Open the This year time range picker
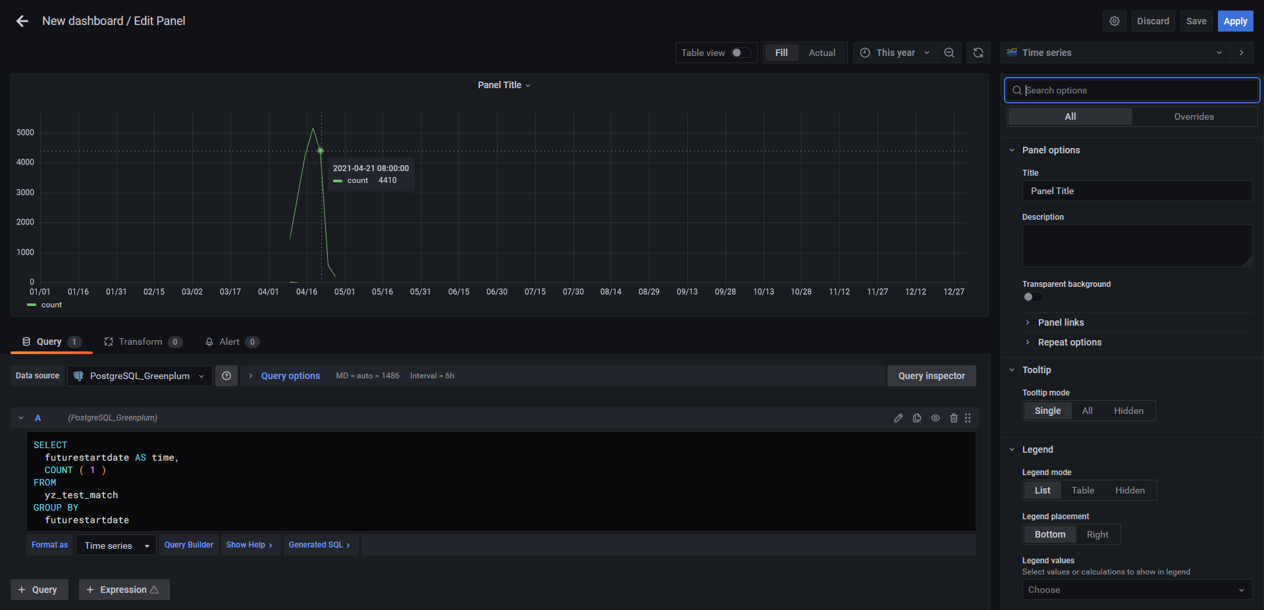Image resolution: width=1264 pixels, height=610 pixels. click(895, 53)
